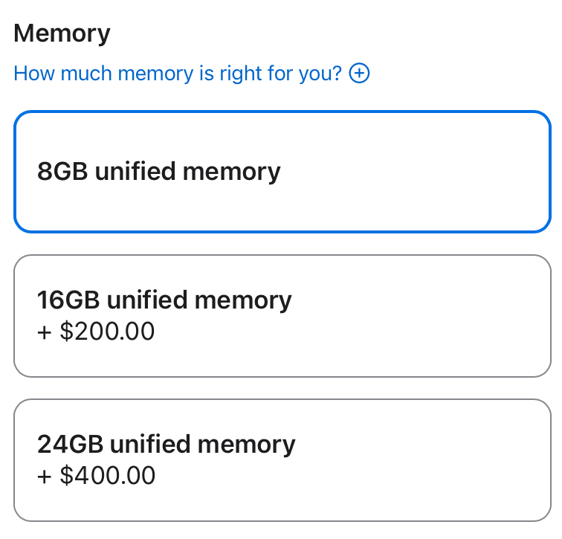
Task: Click the "Memory" section heading
Action: [x=62, y=33]
